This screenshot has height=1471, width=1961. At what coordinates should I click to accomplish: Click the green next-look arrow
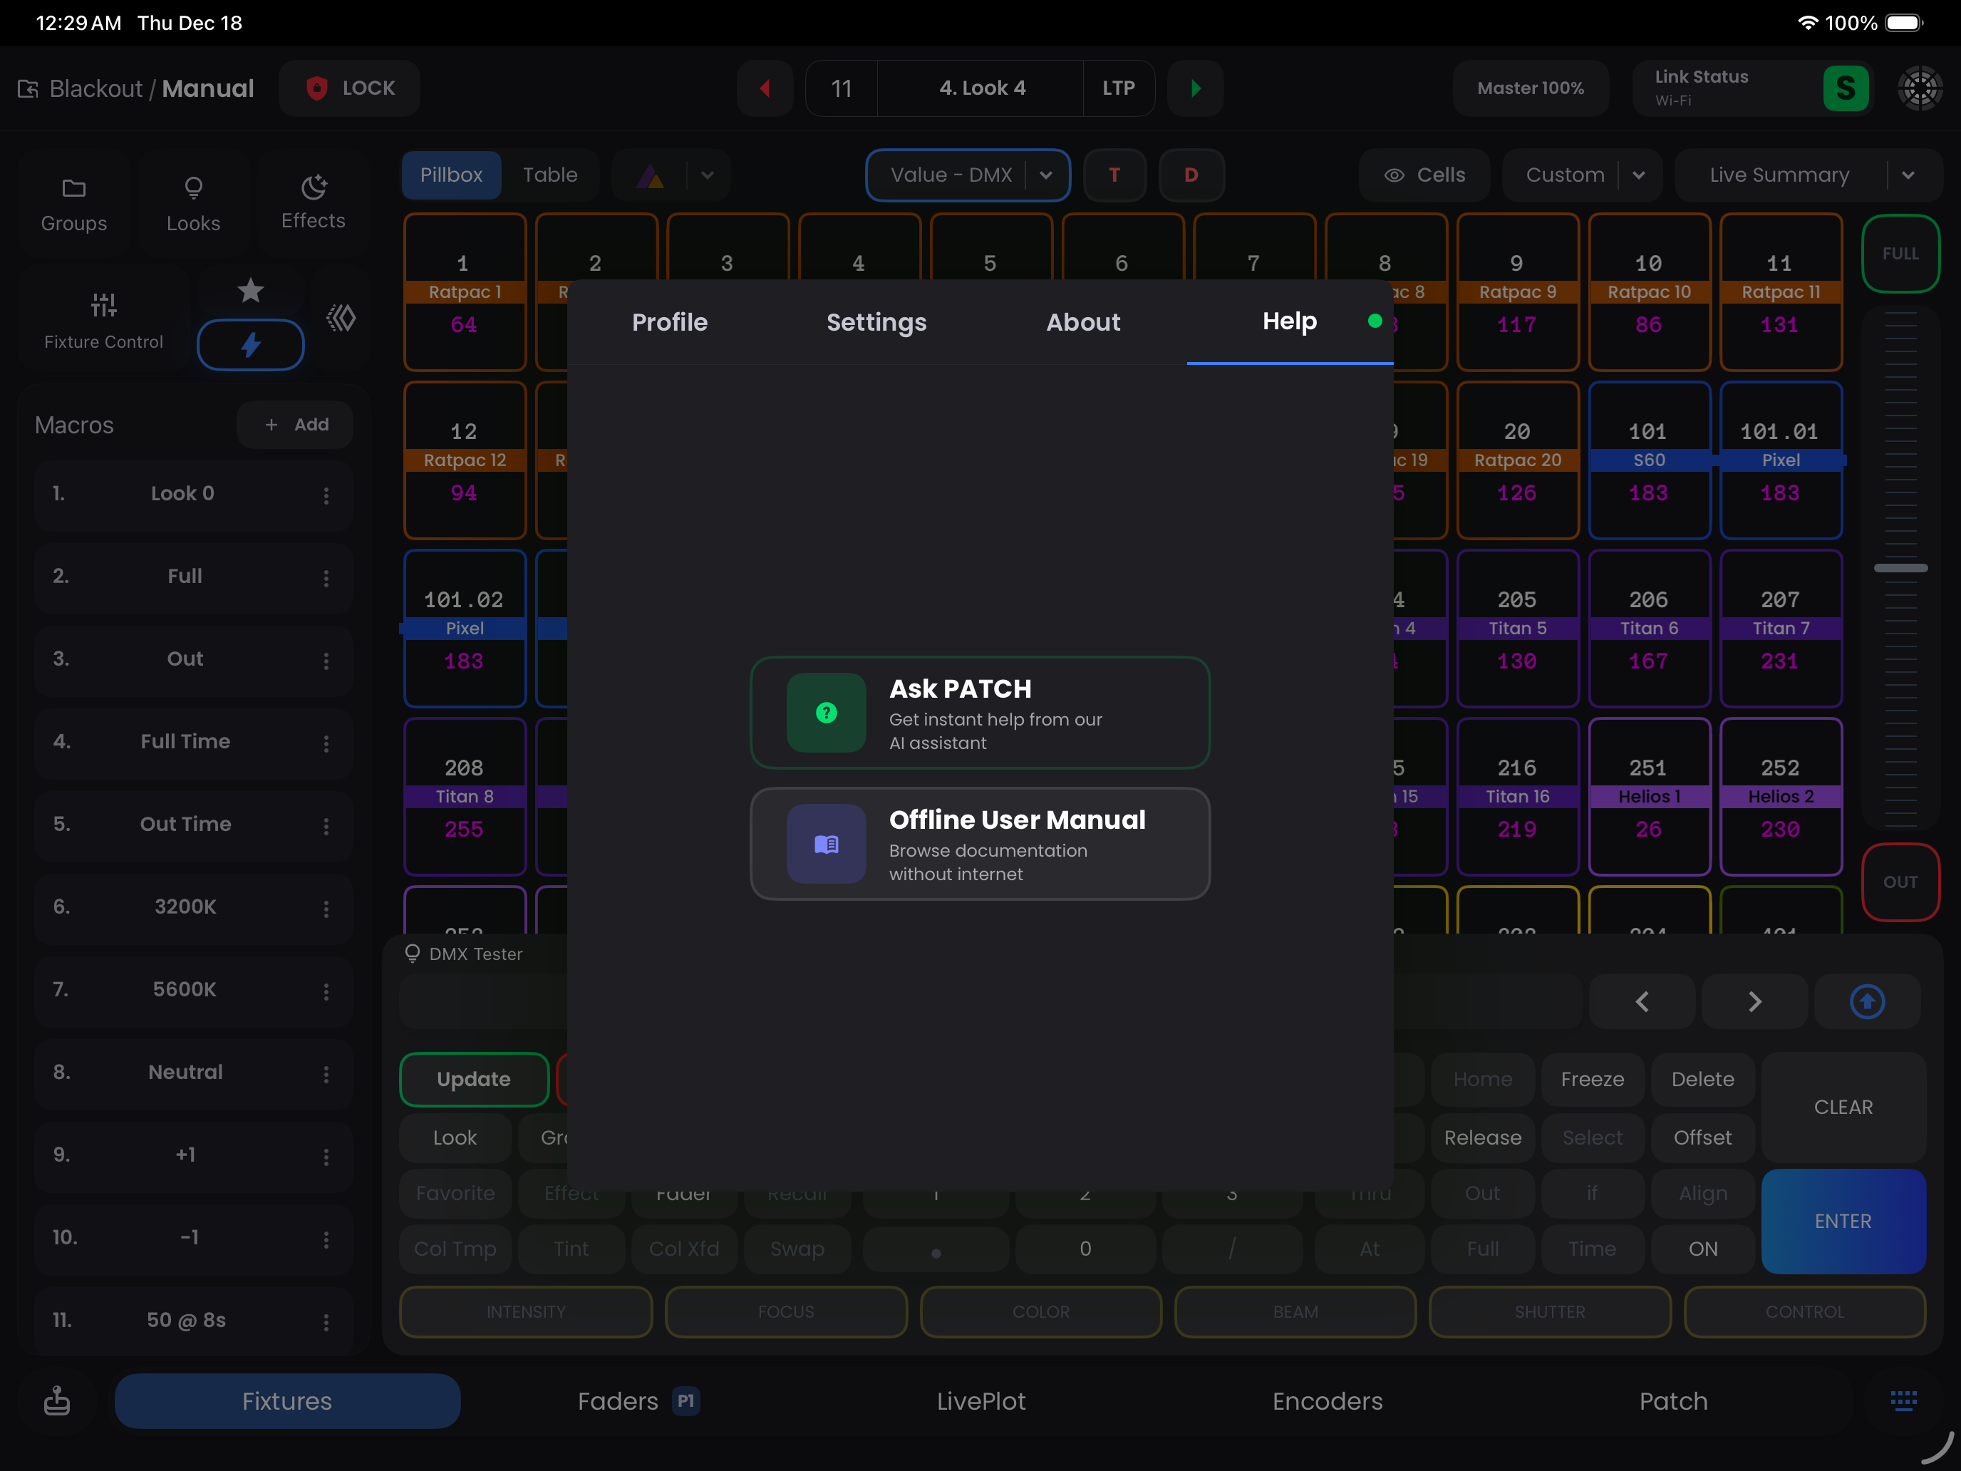pos(1195,88)
